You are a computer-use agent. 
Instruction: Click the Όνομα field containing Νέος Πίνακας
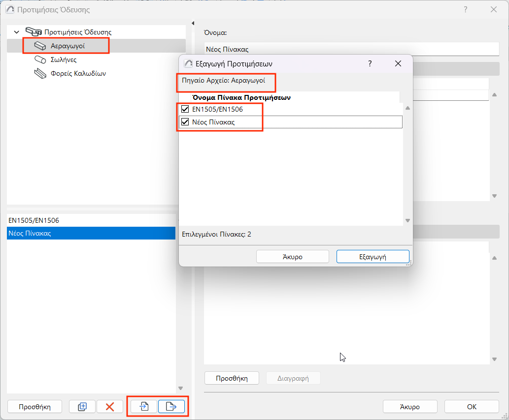click(351, 49)
